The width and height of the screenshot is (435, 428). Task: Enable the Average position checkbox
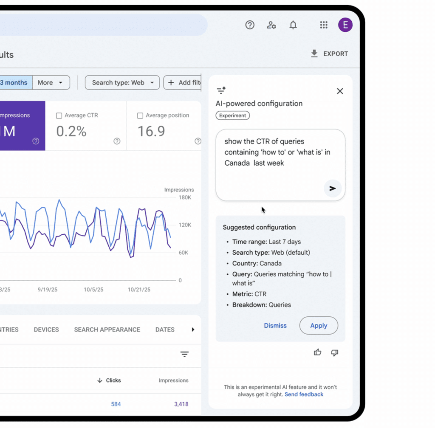tap(140, 115)
